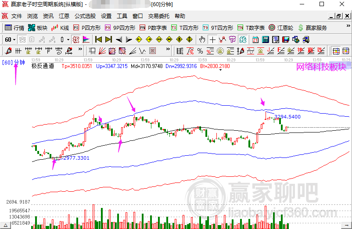Open the T数字表 tool
The width and height of the screenshot is (352, 229).
pos(251,28)
